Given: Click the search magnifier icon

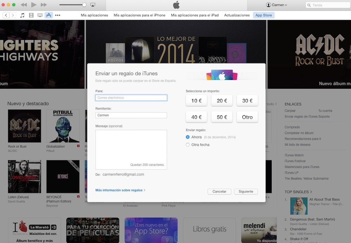Looking at the screenshot, I should coord(309,5).
